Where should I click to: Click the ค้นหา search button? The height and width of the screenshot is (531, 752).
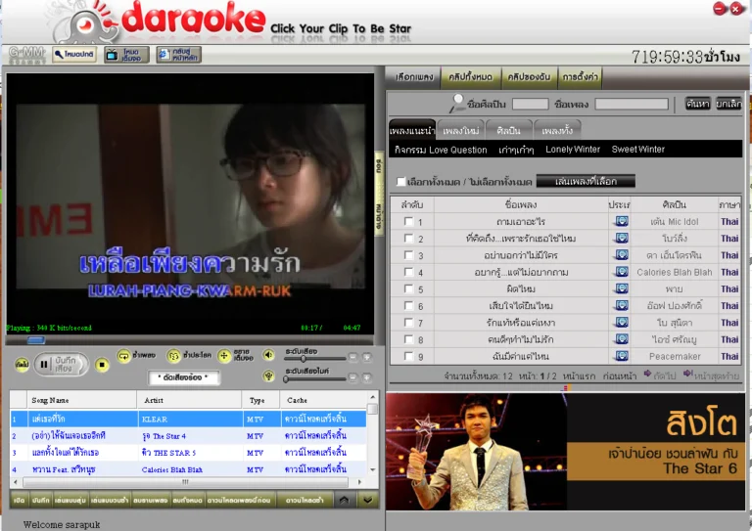(x=697, y=104)
